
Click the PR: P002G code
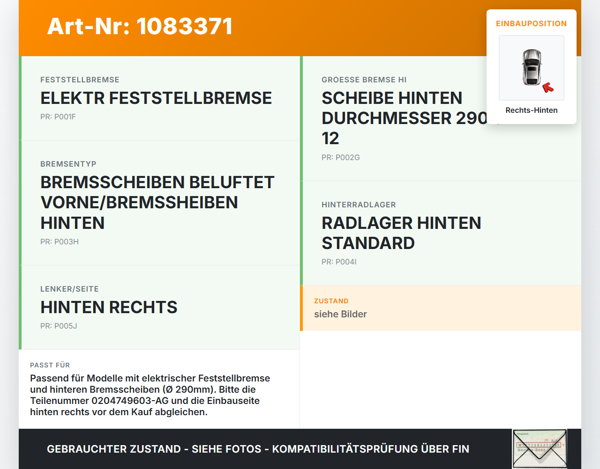(341, 157)
